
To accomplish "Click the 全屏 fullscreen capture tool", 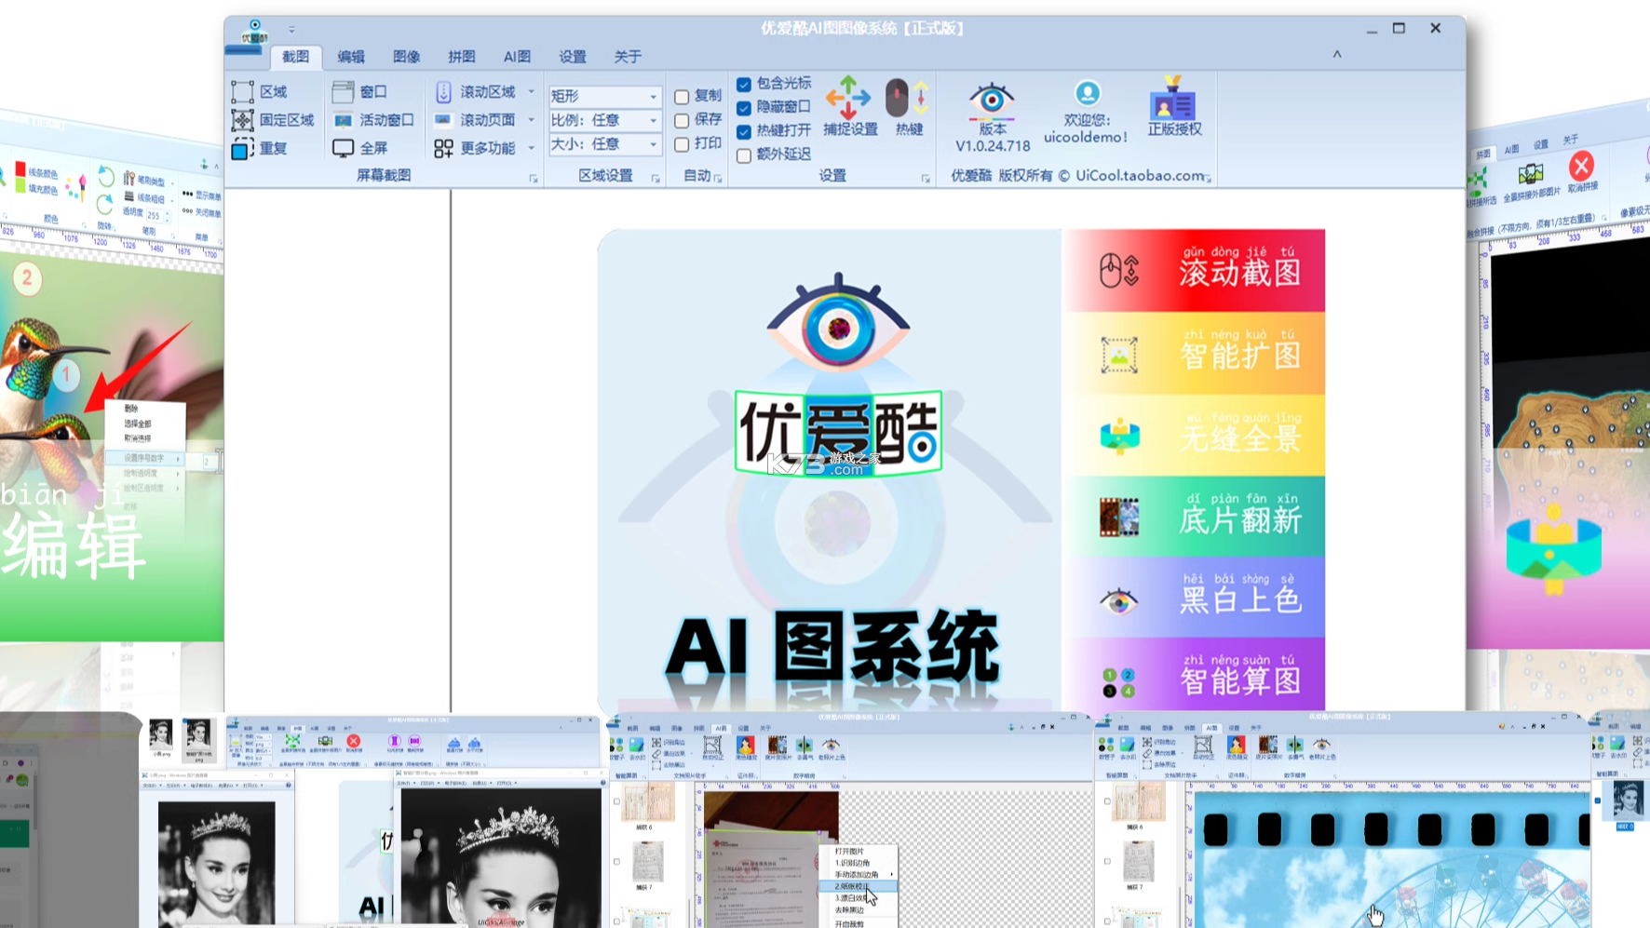I will click(x=359, y=148).
